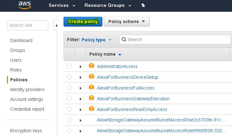
Task: Open the Resource Groups menu
Action: (x=108, y=5)
